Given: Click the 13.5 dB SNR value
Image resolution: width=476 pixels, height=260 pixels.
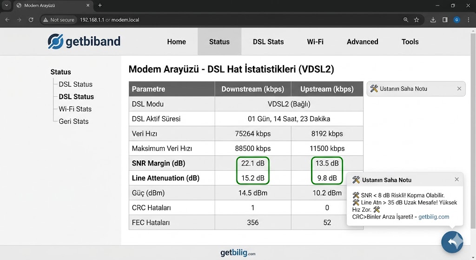Looking at the screenshot, I should pyautogui.click(x=327, y=163).
